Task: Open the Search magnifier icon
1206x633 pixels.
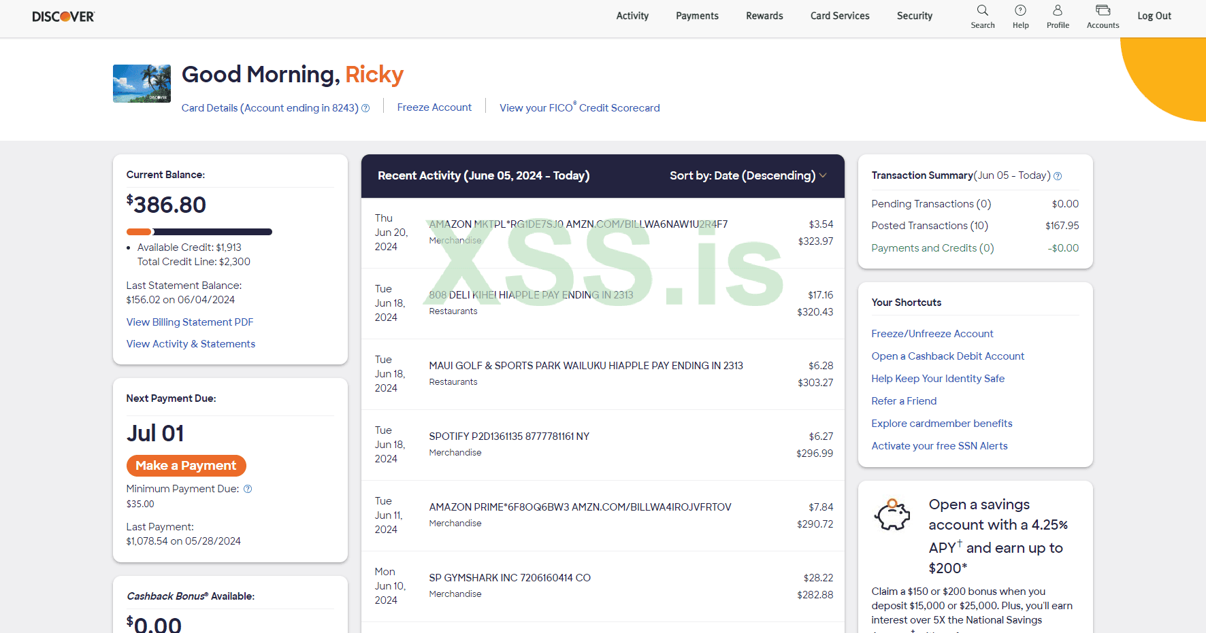Action: [x=982, y=11]
